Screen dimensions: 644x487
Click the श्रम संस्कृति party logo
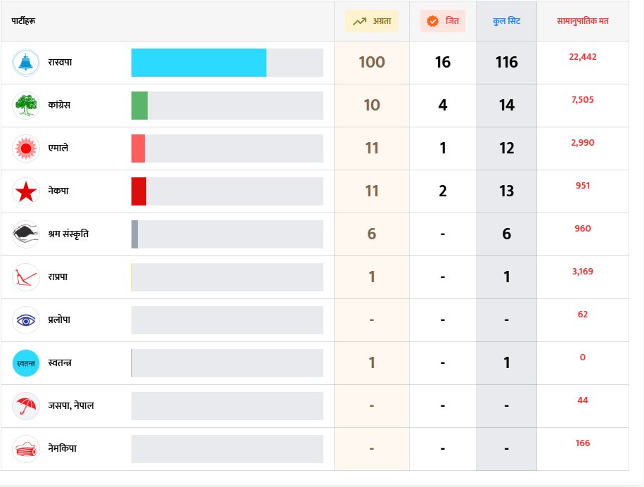26,234
